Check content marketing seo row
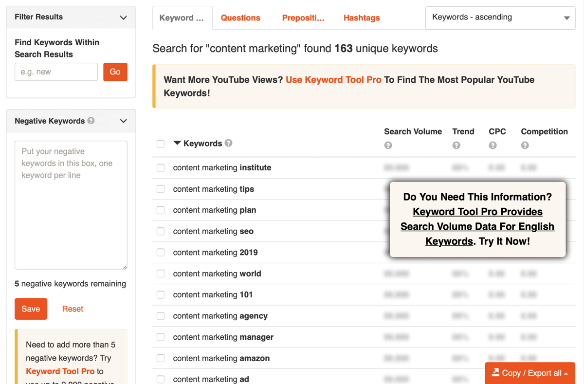 161,231
